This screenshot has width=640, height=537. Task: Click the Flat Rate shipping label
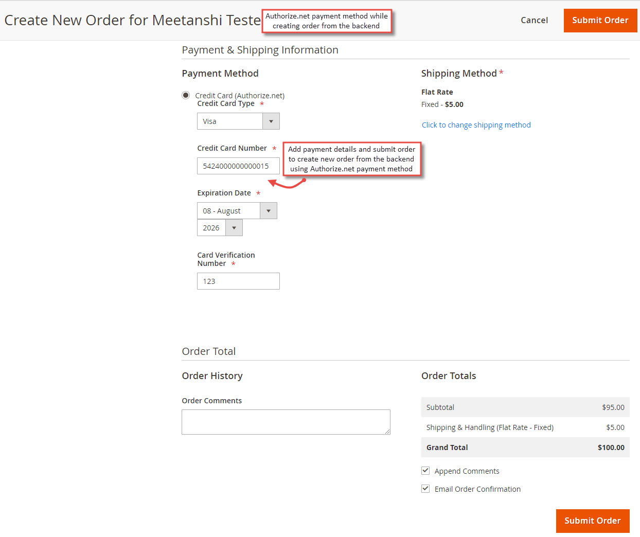437,92
